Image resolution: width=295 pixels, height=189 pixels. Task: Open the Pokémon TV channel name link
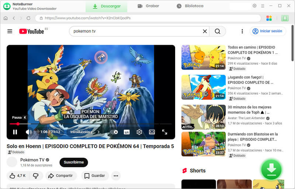click(x=32, y=160)
